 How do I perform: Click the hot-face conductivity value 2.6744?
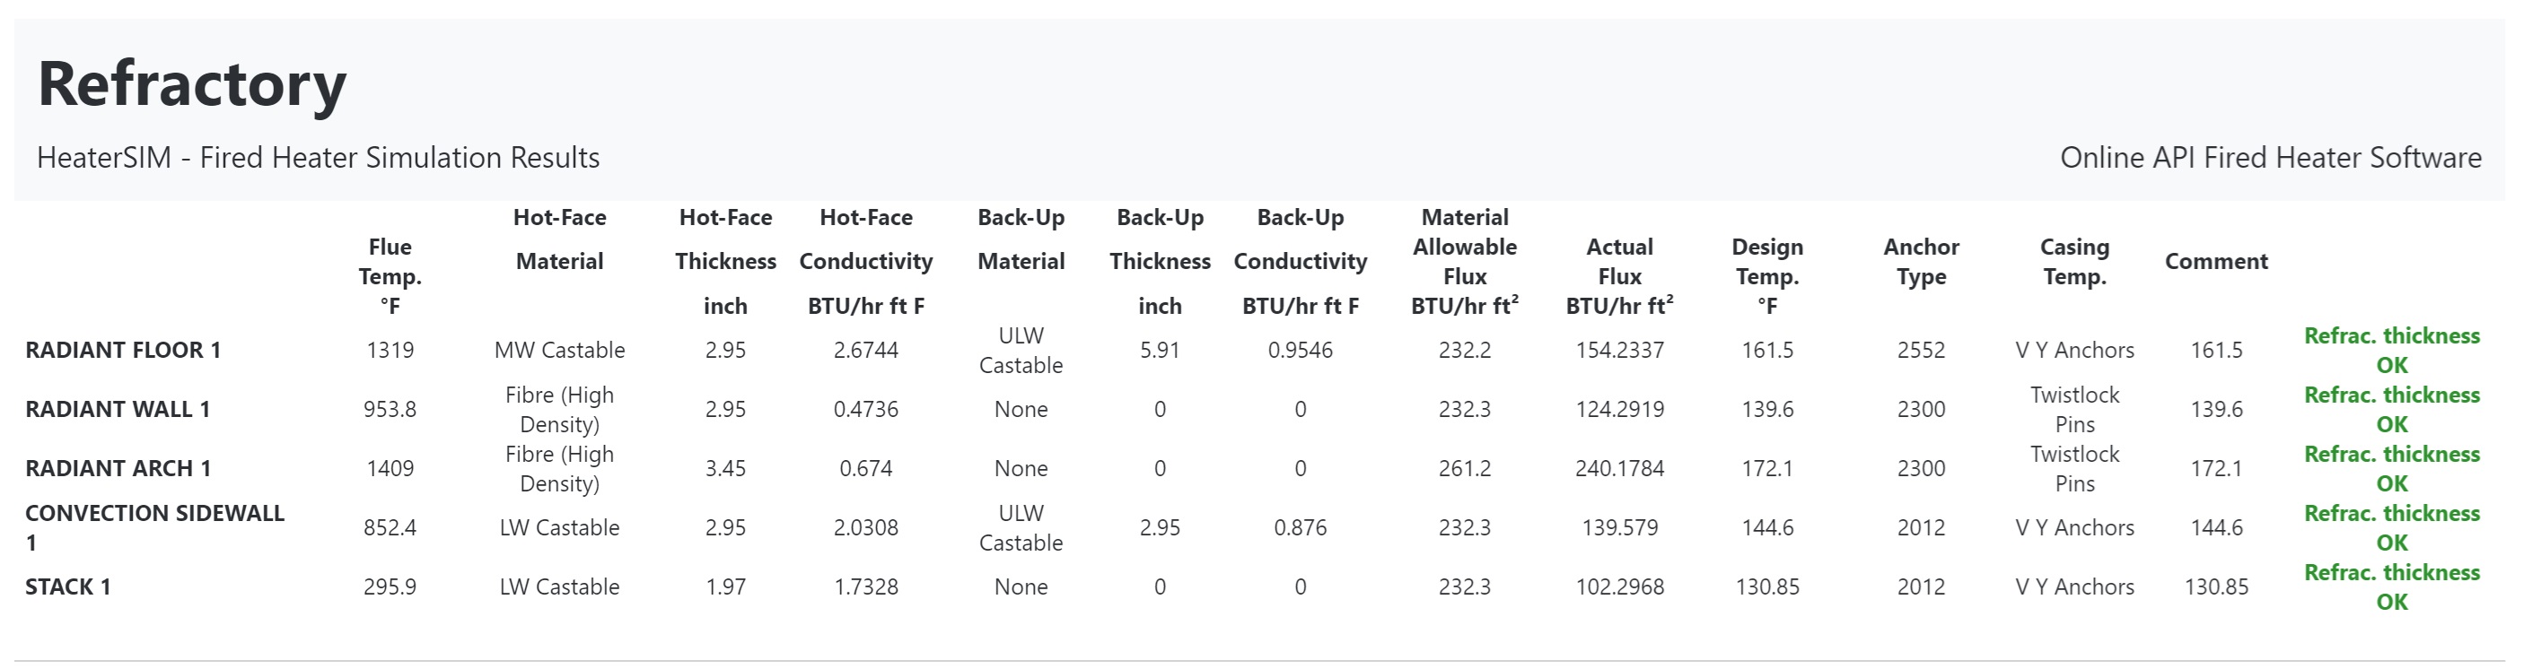click(x=865, y=350)
